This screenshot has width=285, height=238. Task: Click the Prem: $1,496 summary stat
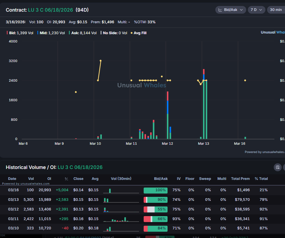103,22
